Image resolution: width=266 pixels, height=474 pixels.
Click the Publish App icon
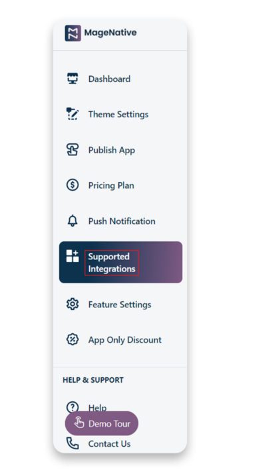coord(72,149)
